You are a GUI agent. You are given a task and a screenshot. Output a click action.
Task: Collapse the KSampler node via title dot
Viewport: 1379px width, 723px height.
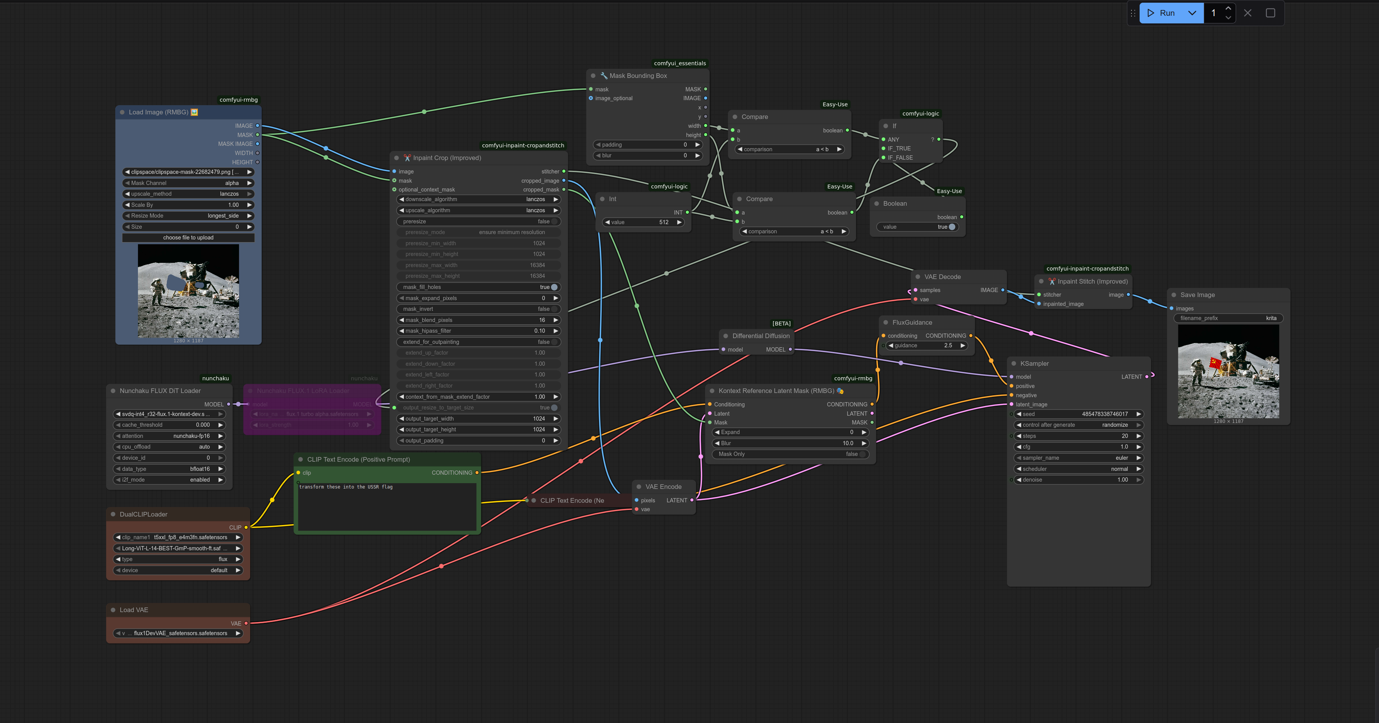pos(1014,364)
